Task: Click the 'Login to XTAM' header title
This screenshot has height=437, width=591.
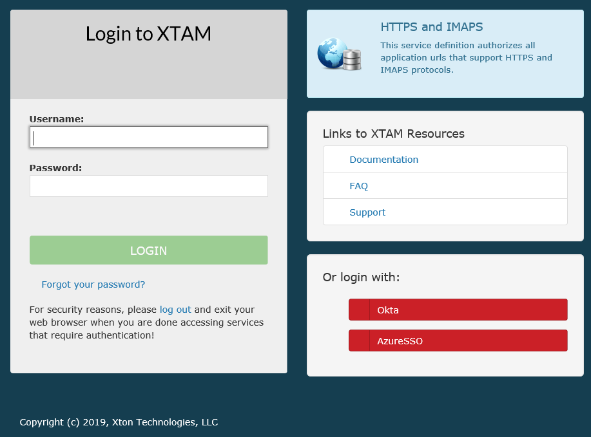Action: pos(148,34)
